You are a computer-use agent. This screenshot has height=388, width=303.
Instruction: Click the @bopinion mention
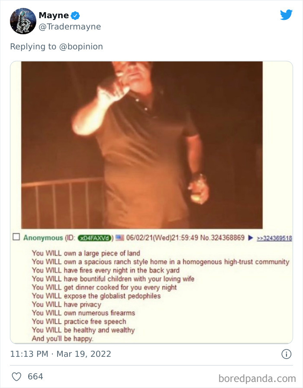pyautogui.click(x=81, y=46)
